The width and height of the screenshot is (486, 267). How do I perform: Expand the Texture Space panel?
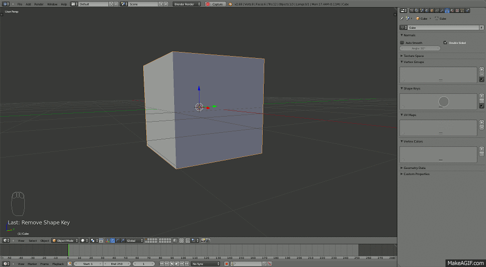coord(414,56)
